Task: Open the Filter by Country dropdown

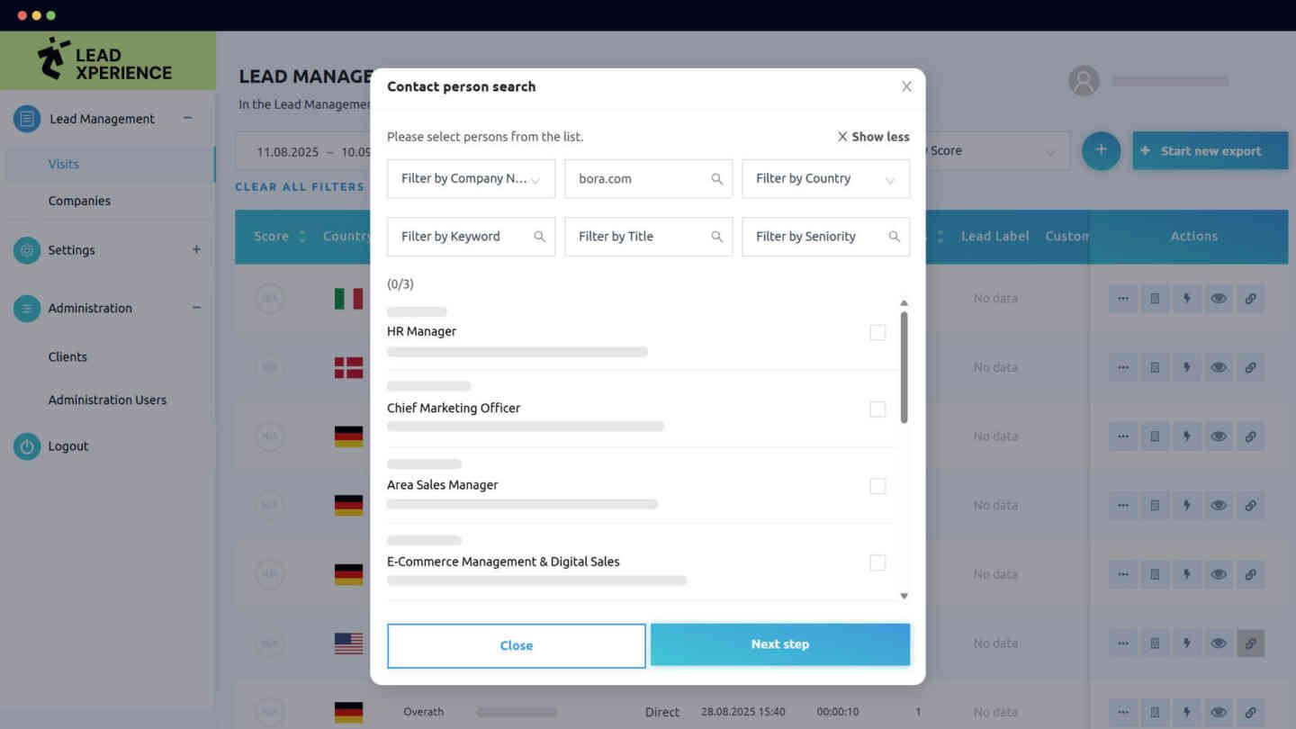Action: pyautogui.click(x=825, y=179)
